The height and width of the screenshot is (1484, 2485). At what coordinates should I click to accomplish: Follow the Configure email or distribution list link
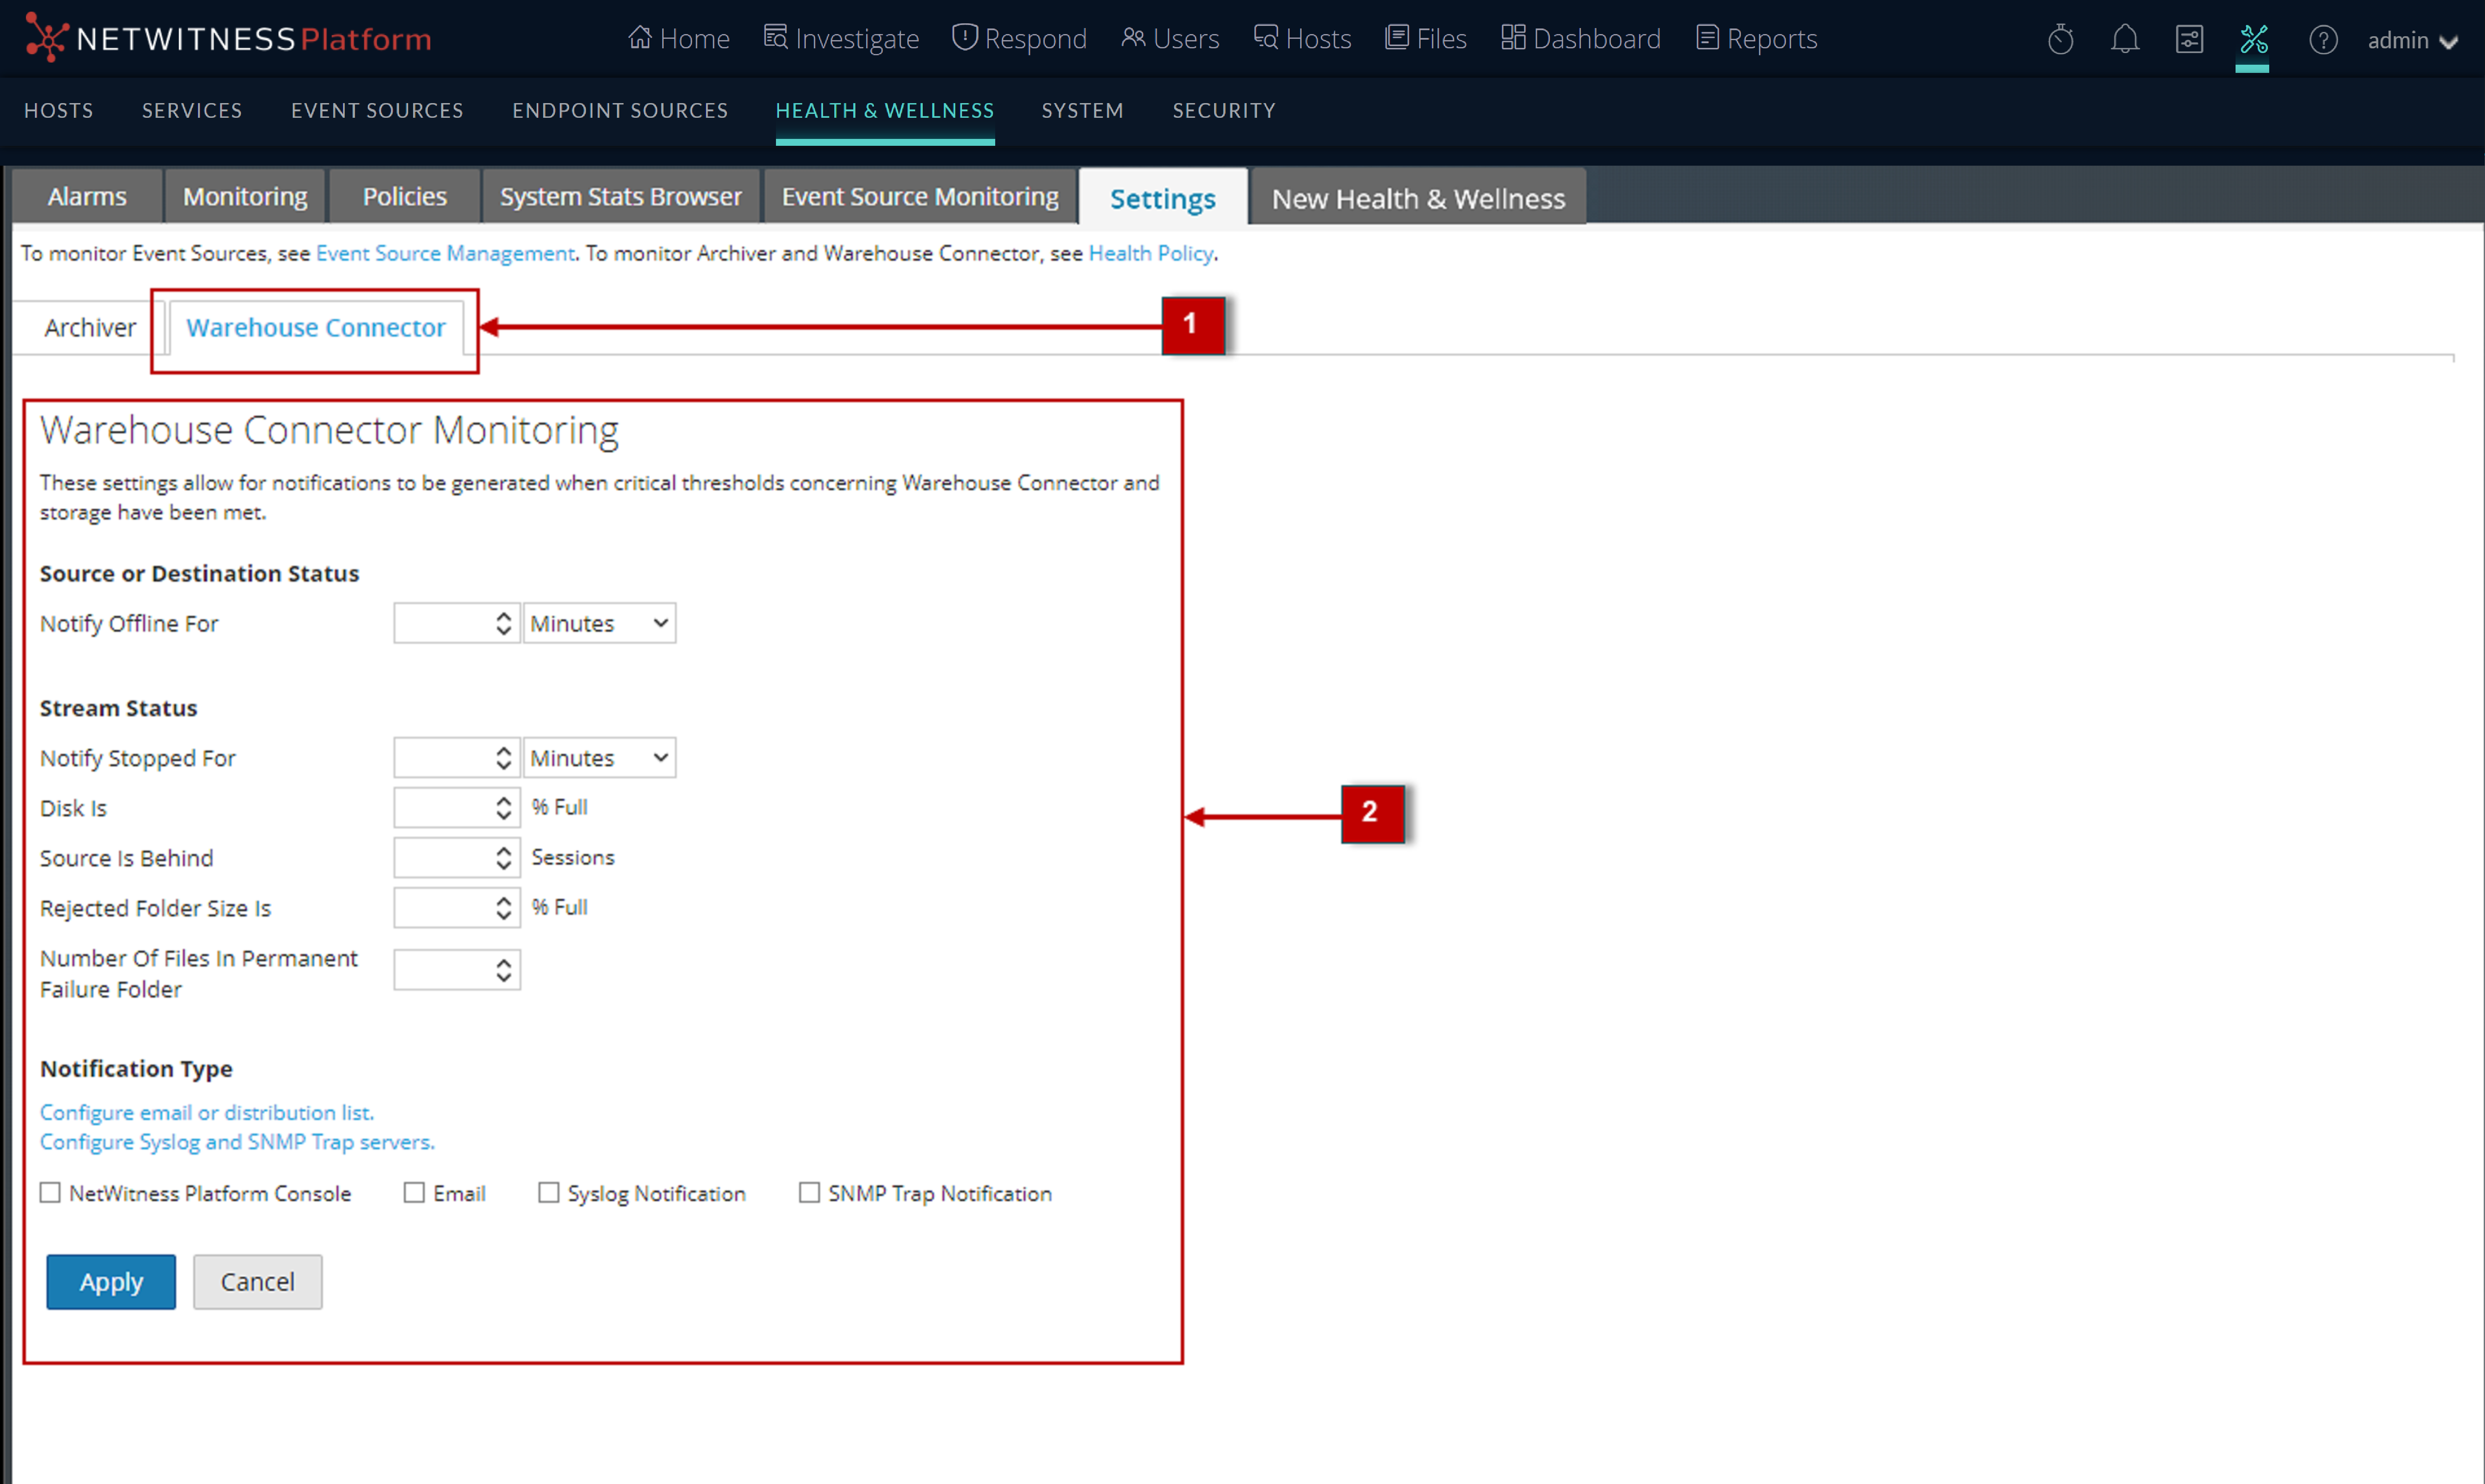coord(207,1112)
